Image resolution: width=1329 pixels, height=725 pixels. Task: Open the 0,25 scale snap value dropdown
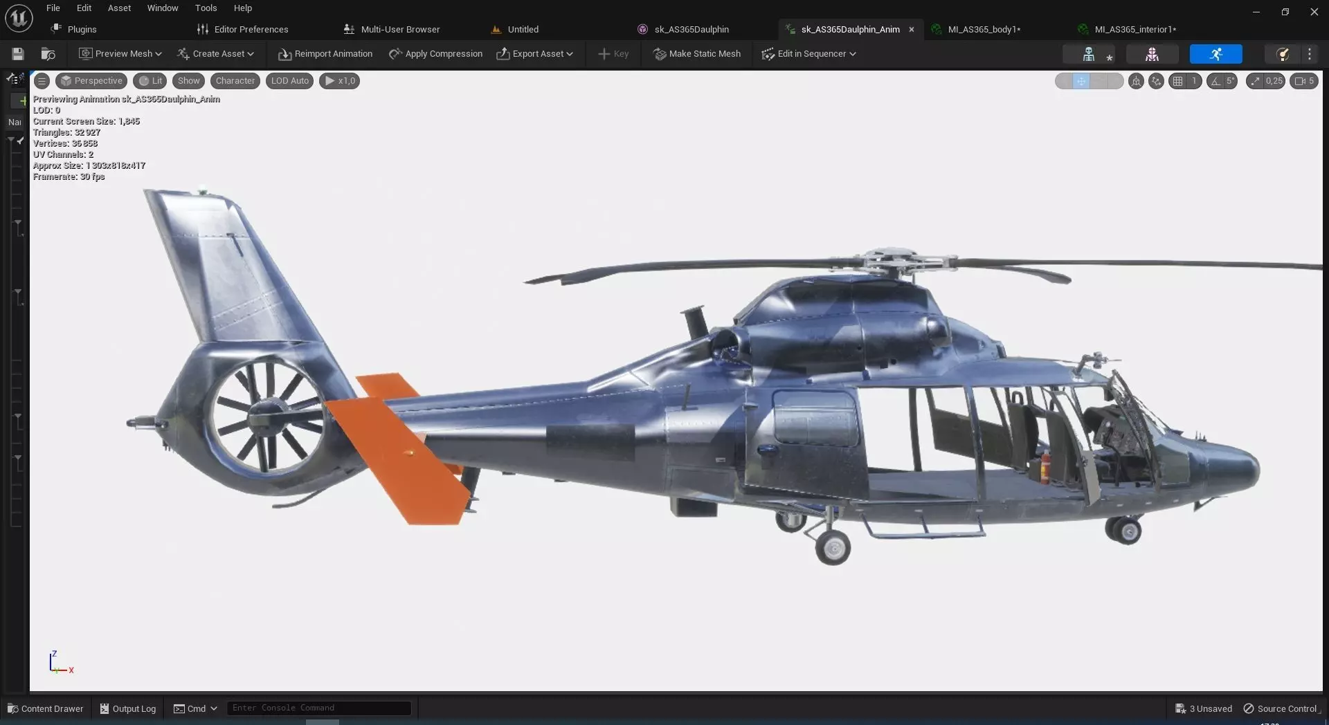(1274, 81)
